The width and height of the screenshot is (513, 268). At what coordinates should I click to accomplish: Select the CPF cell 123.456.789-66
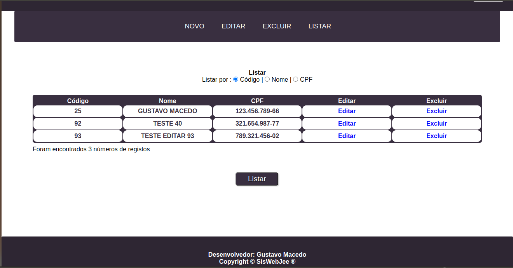pos(257,111)
